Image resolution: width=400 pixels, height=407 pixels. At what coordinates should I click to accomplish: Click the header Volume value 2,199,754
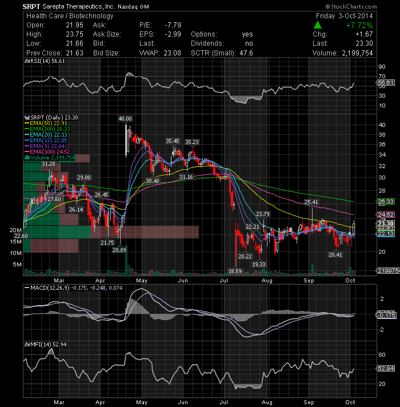[357, 53]
